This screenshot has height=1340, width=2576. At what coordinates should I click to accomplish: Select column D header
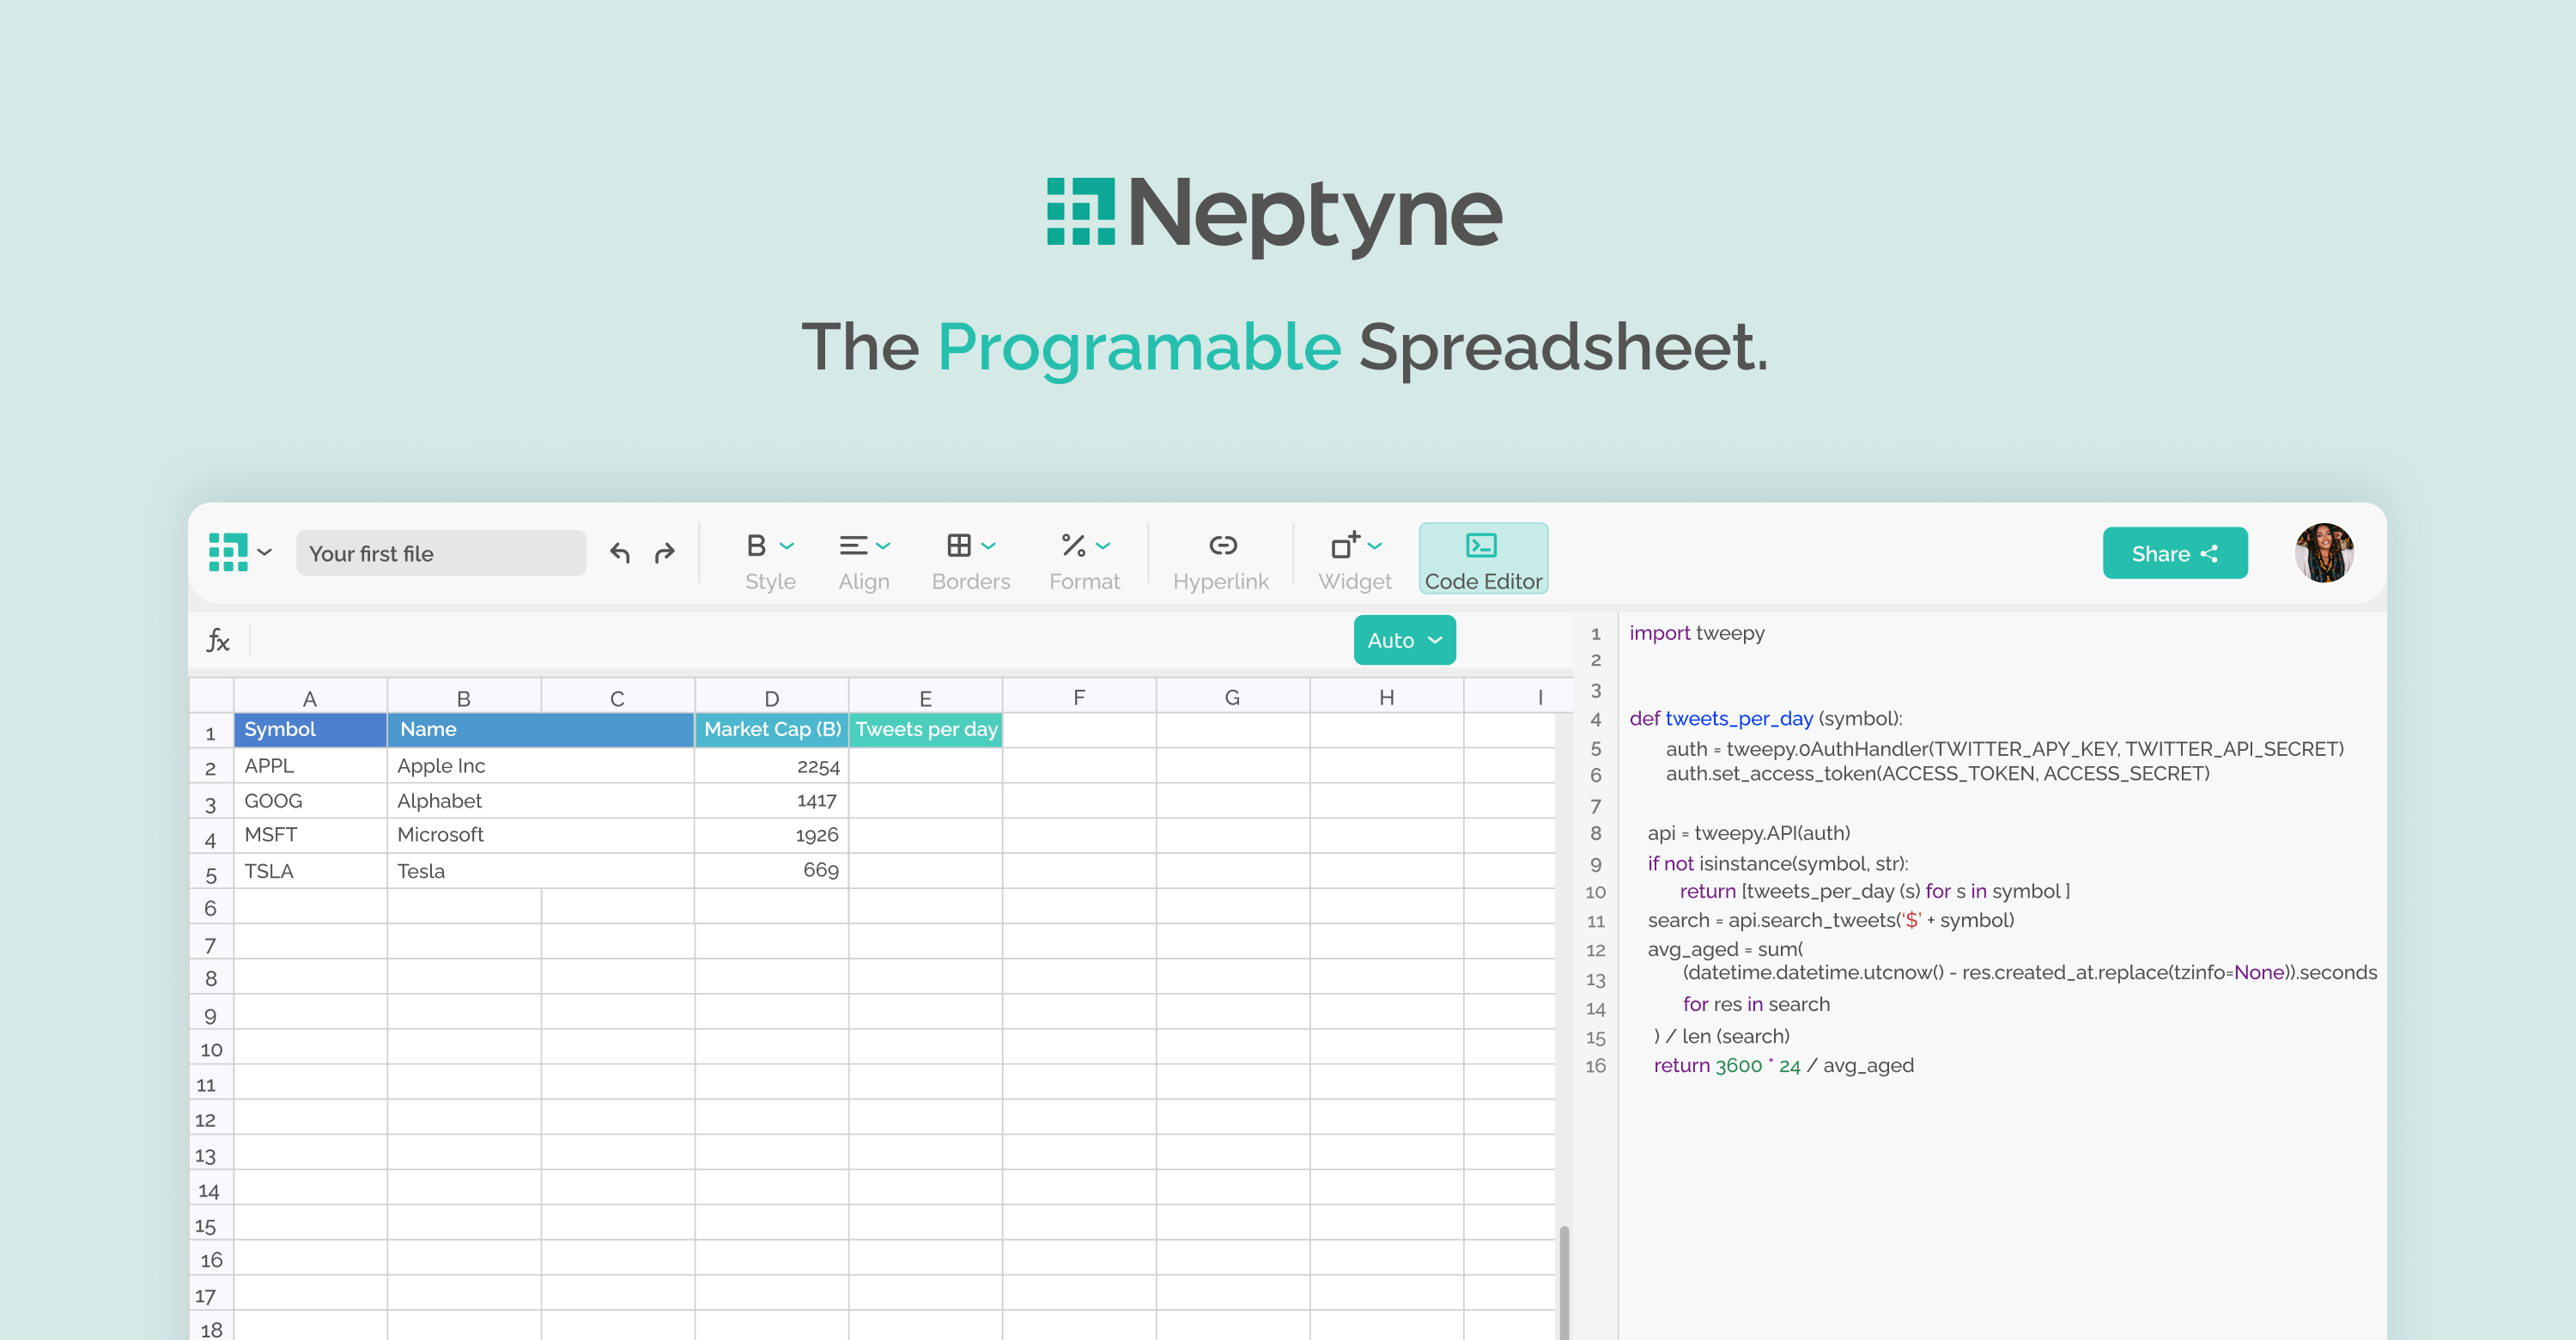click(771, 697)
